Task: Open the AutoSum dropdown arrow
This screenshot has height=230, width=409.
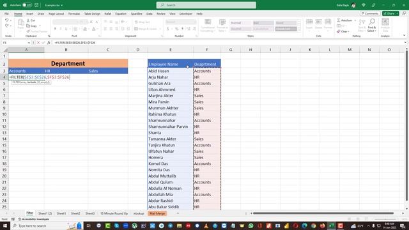Action: (x=355, y=20)
